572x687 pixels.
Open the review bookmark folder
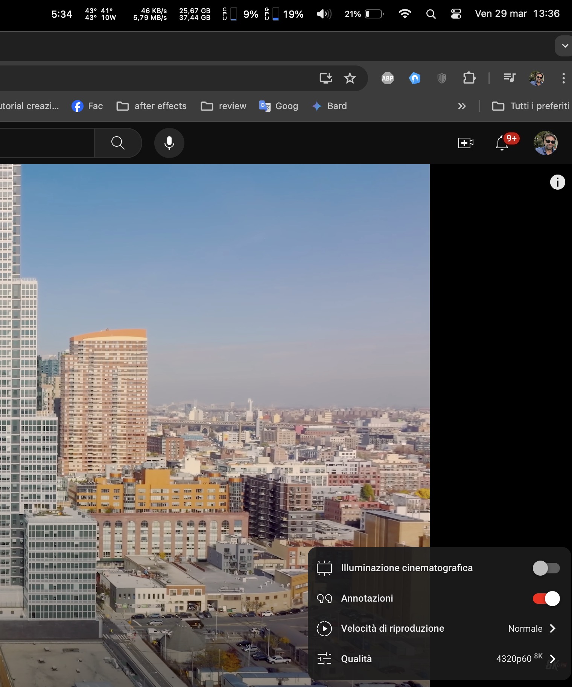[224, 106]
